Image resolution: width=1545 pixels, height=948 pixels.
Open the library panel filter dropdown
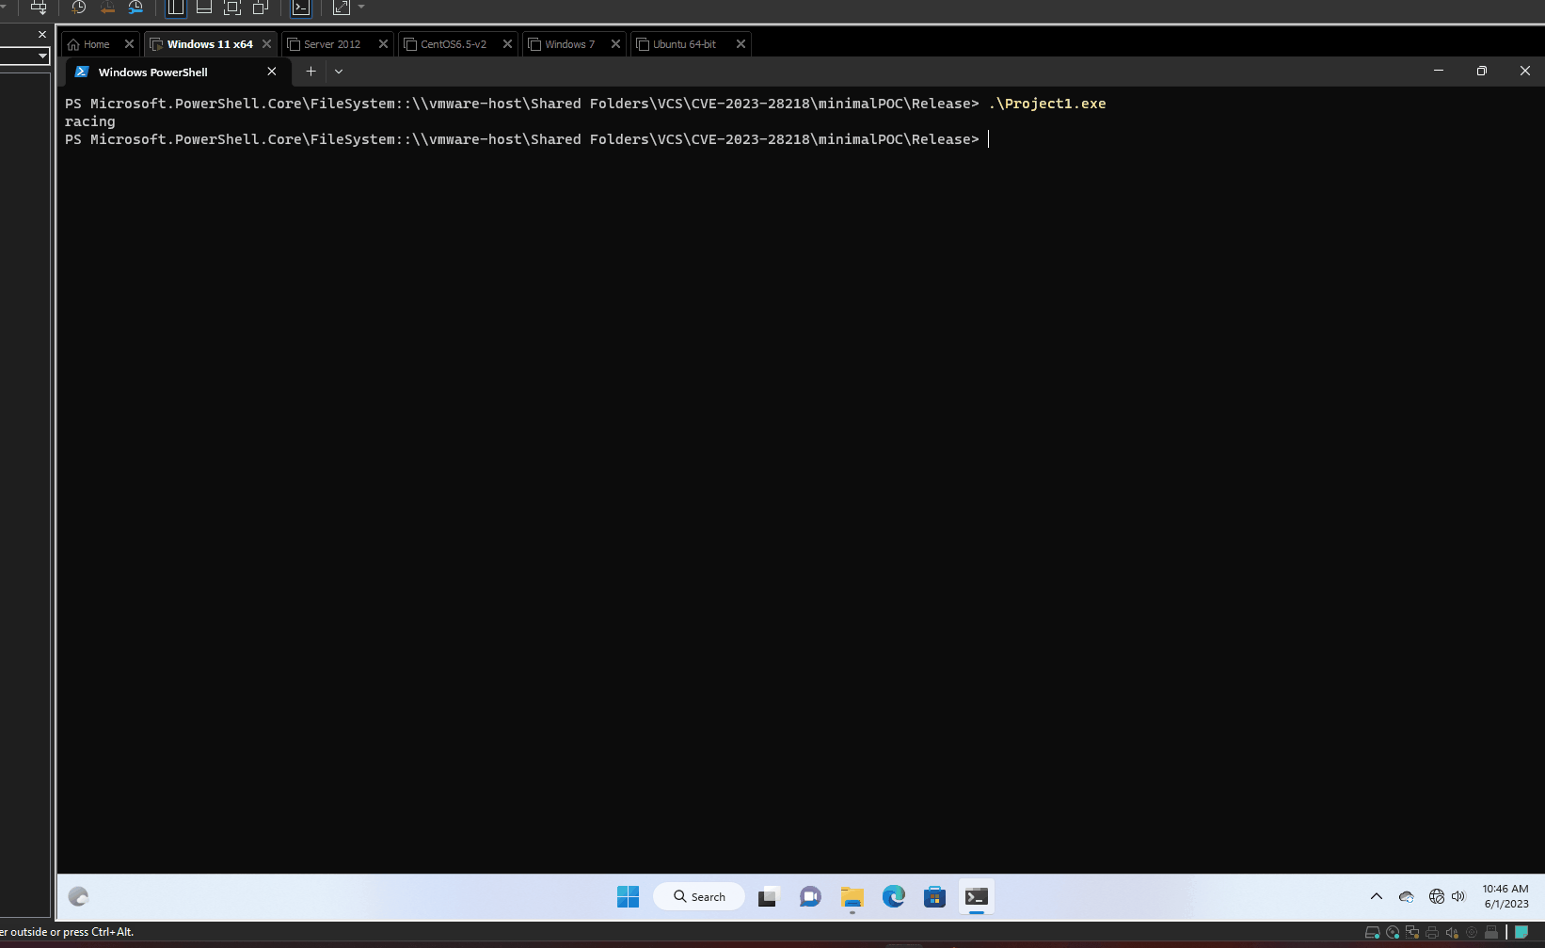(x=42, y=56)
